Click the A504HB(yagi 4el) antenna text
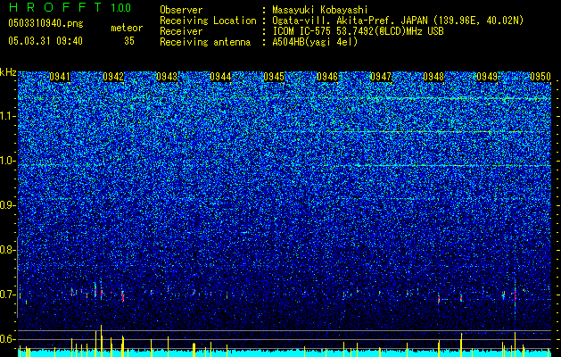The image size is (561, 357). [x=315, y=42]
